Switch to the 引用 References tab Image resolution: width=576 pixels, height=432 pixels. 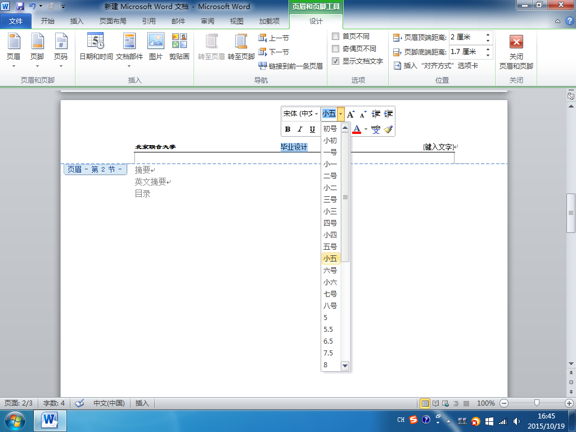[148, 21]
